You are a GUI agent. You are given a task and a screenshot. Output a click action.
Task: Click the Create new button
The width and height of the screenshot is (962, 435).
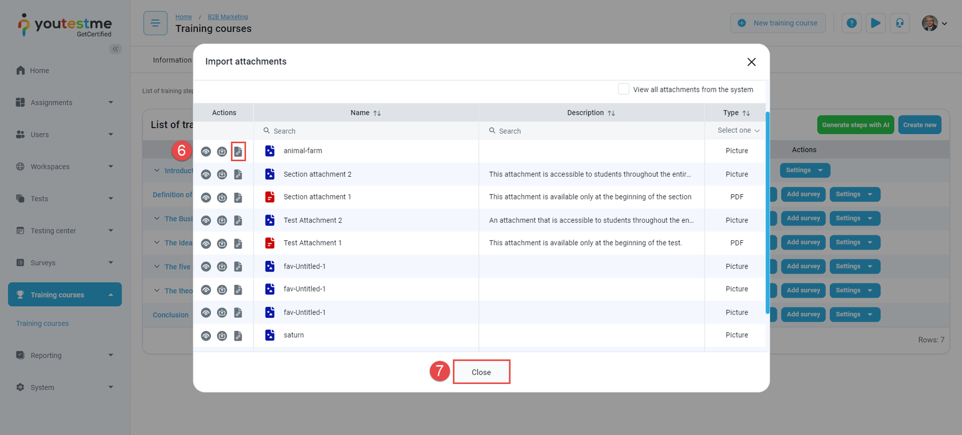[919, 125]
